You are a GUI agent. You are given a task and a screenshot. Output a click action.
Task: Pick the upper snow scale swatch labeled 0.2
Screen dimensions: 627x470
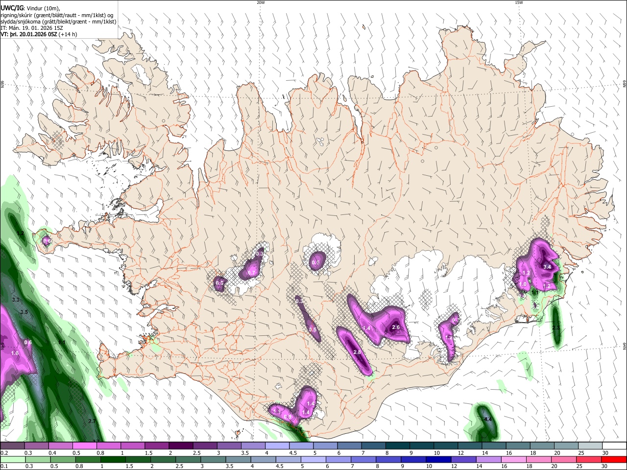(12, 446)
